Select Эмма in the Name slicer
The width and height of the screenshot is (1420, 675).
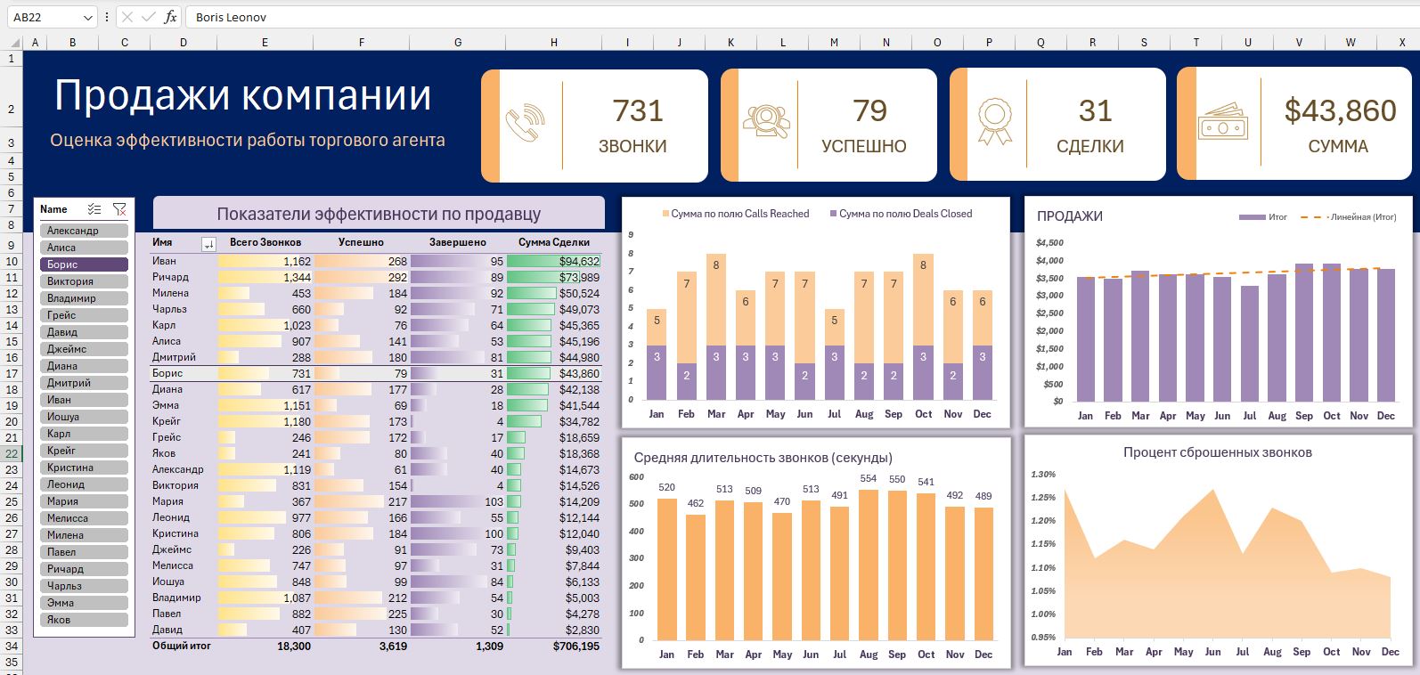pyautogui.click(x=84, y=603)
